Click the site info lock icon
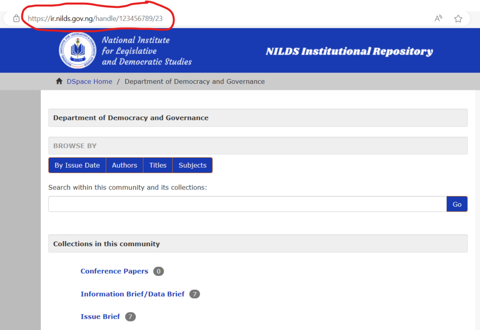480x330 pixels. point(16,19)
